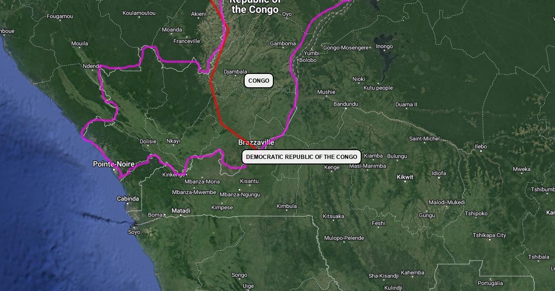
Task: Click the Franceville town label
Action: pos(186,41)
